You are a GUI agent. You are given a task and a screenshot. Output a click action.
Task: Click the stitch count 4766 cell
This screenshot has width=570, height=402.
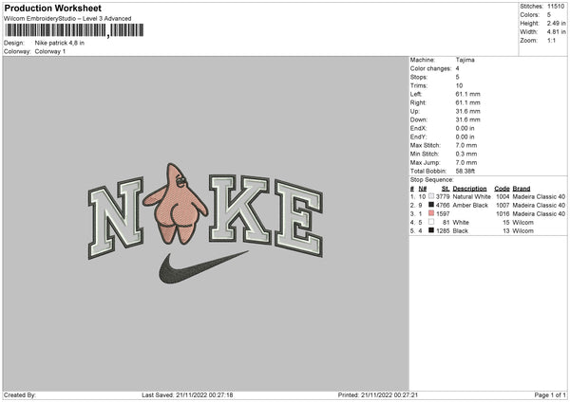pyautogui.click(x=443, y=206)
